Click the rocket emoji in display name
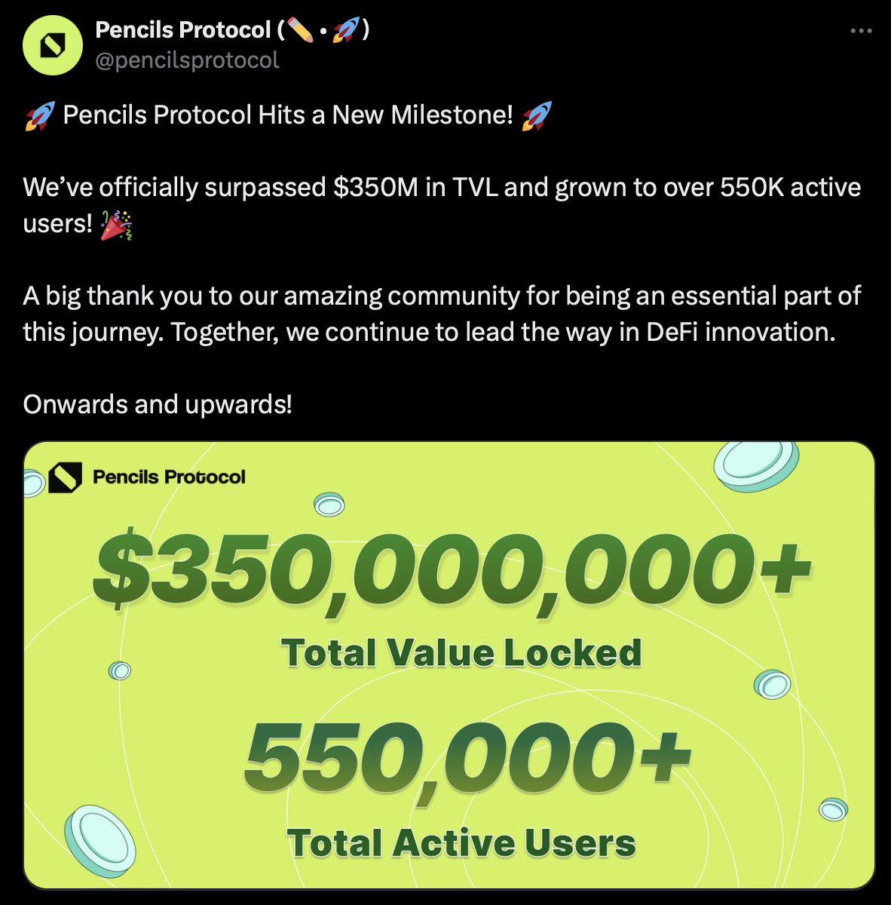 click(346, 30)
